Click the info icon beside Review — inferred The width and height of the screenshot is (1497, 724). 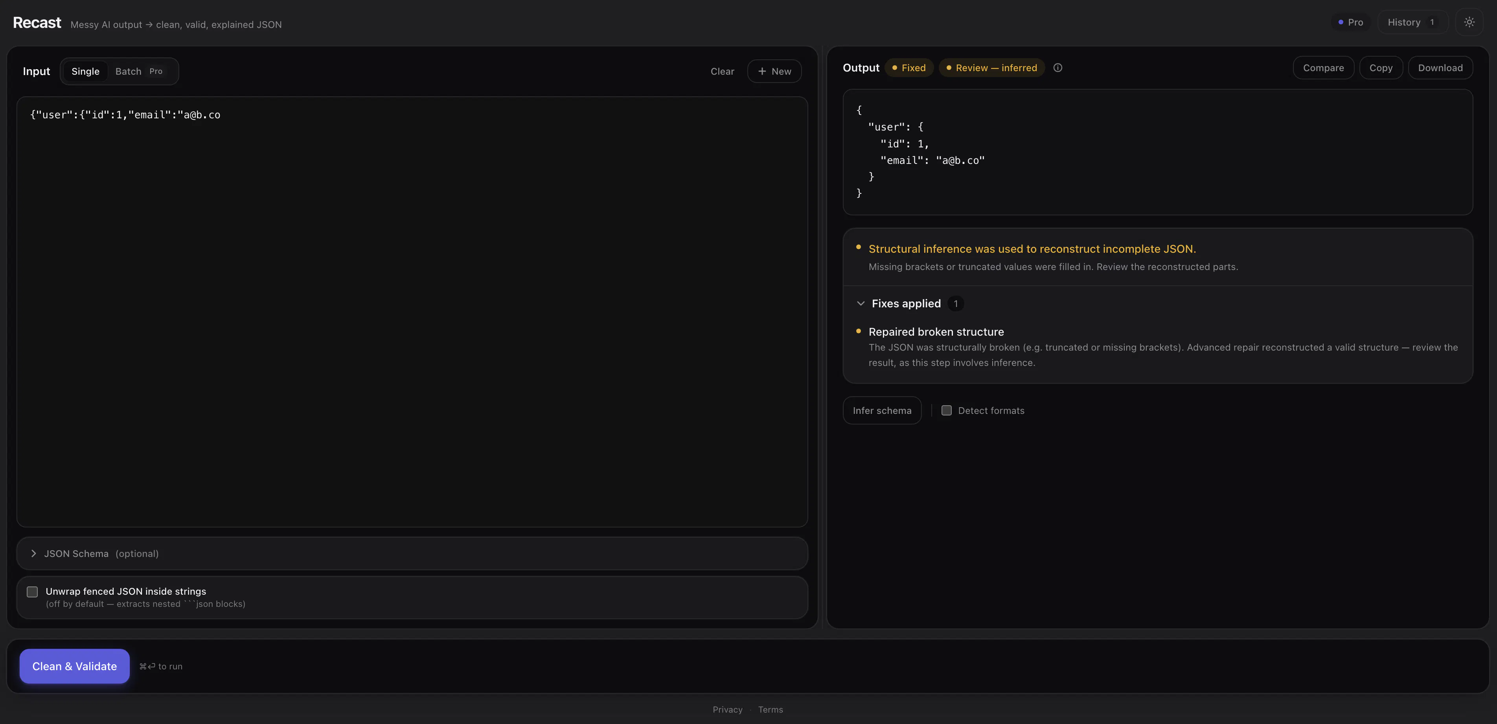point(1057,68)
